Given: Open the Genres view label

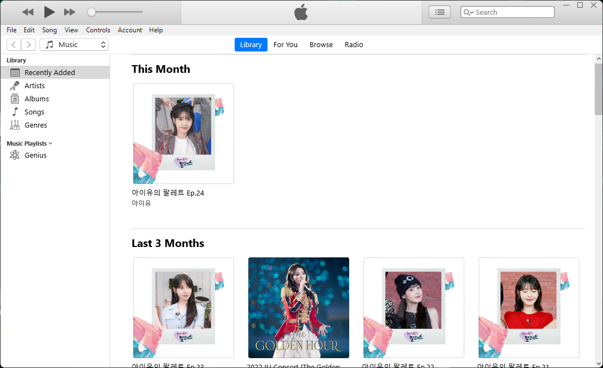Looking at the screenshot, I should coord(36,125).
